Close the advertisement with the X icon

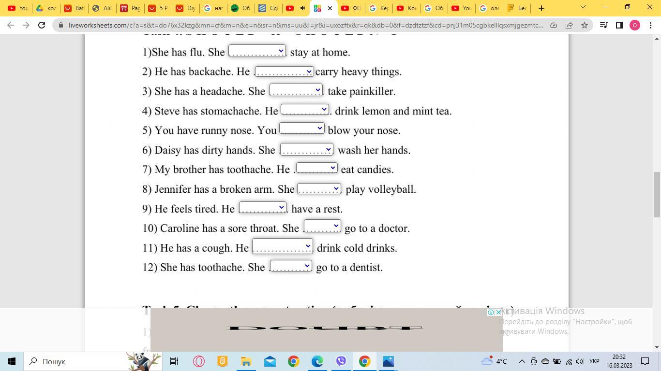(x=498, y=313)
